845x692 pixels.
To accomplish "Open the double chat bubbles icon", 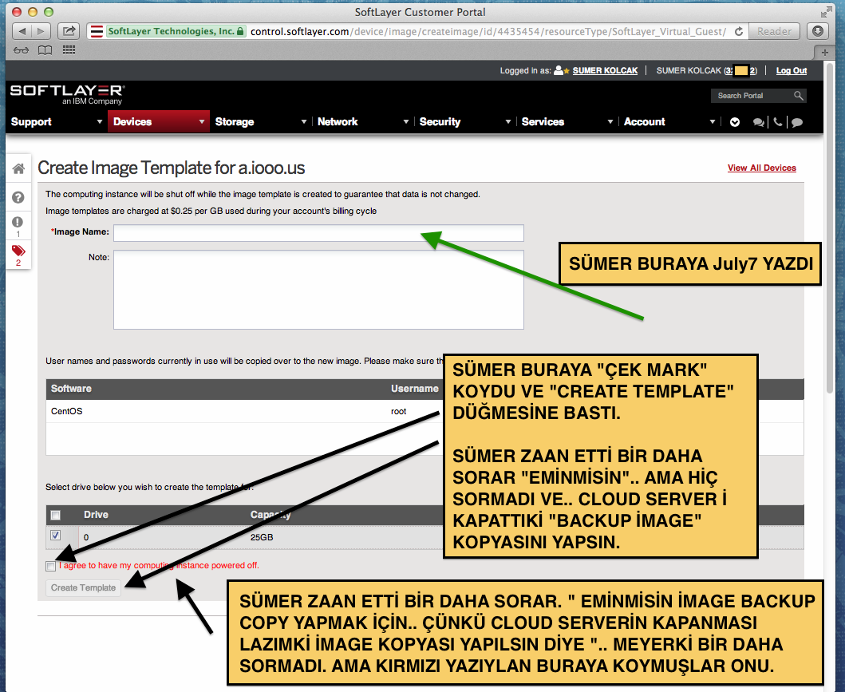I will (758, 122).
